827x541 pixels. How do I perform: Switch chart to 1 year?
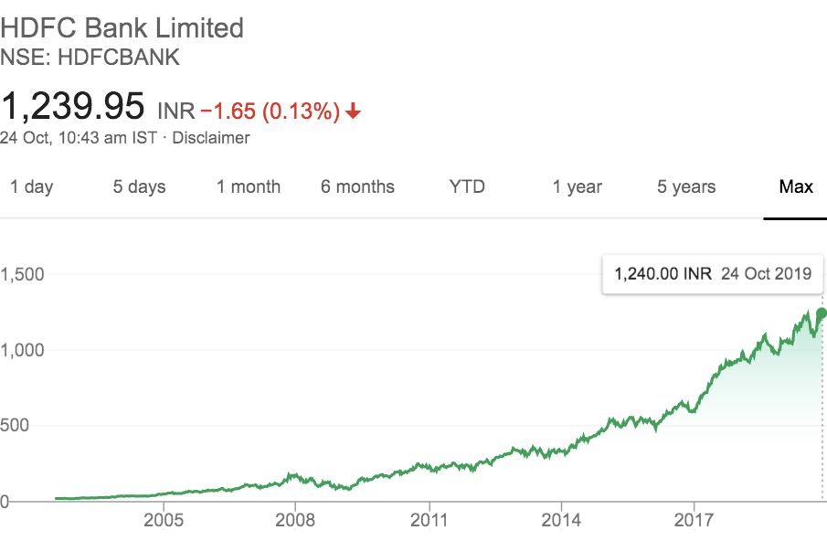tap(578, 187)
